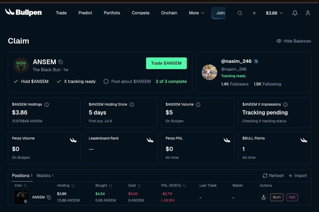
Task: Click the 1.9K Following count
Action: click(267, 84)
